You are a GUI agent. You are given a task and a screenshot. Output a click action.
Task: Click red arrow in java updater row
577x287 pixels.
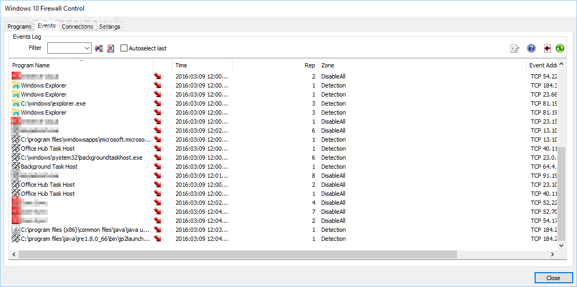(x=158, y=230)
